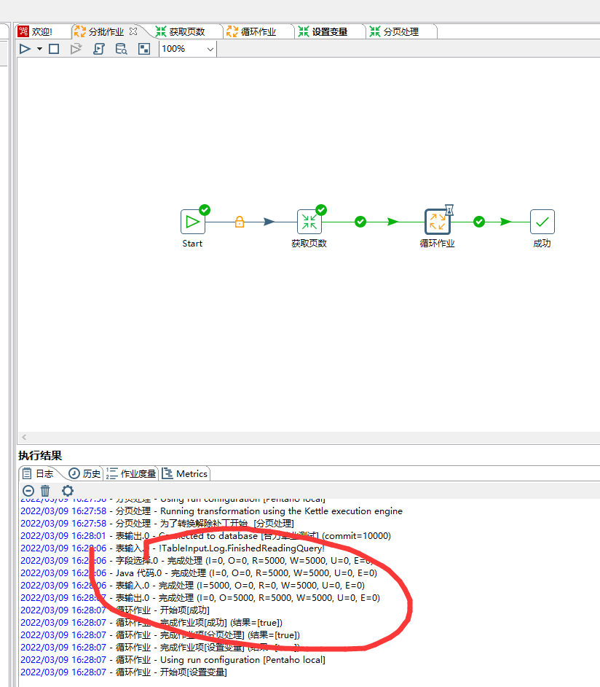The height and width of the screenshot is (687, 600).
Task: Stop the running job
Action: pyautogui.click(x=53, y=49)
